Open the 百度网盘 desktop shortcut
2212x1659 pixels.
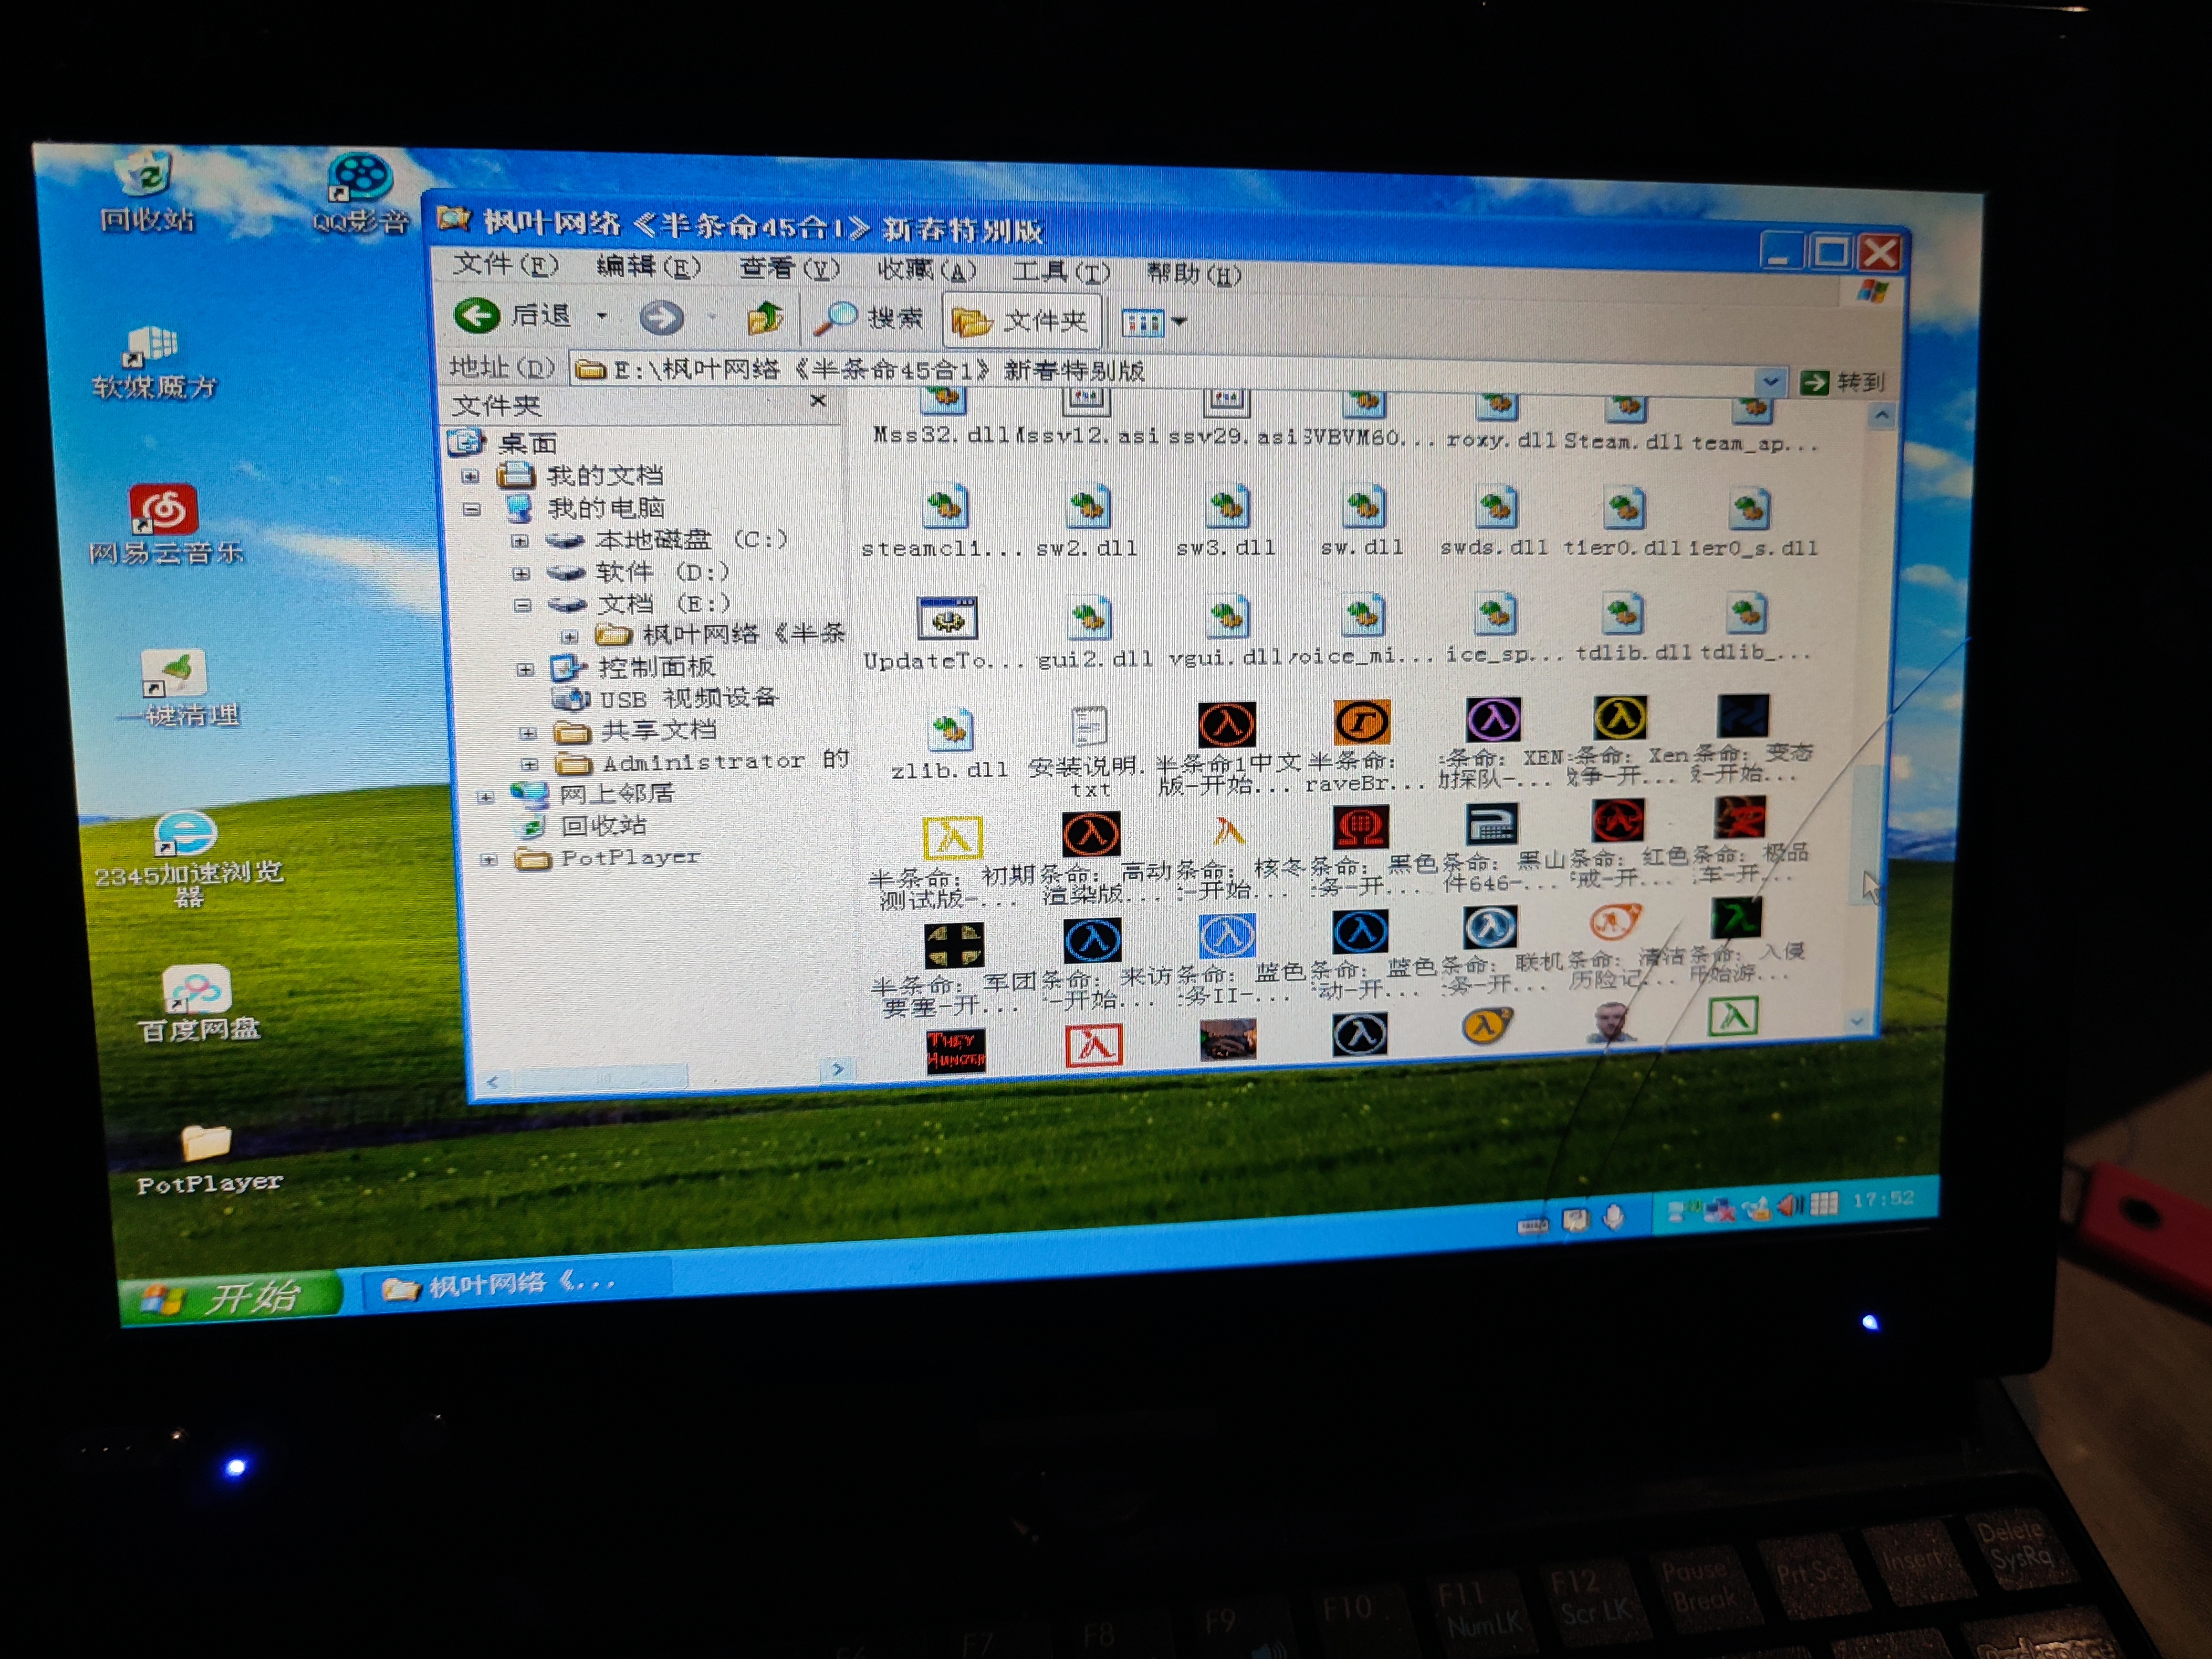pos(198,1004)
